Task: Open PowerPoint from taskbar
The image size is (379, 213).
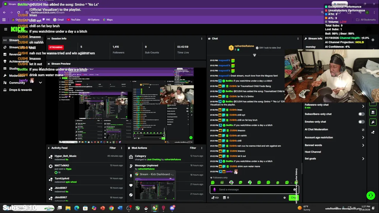Action: [x=103, y=208]
